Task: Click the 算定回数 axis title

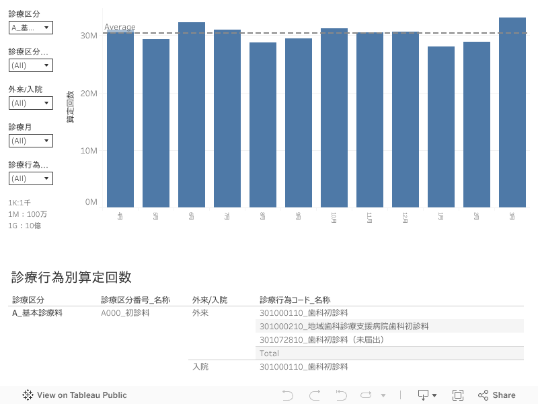Action: [70, 107]
